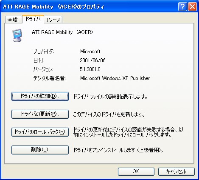This screenshot has height=180, width=199.
Task: Click the uninstall driver description text
Action: 118,150
